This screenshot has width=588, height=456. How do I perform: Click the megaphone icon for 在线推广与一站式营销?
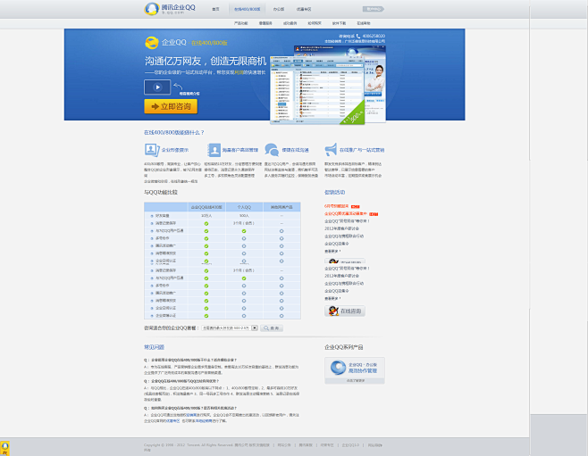[331, 150]
